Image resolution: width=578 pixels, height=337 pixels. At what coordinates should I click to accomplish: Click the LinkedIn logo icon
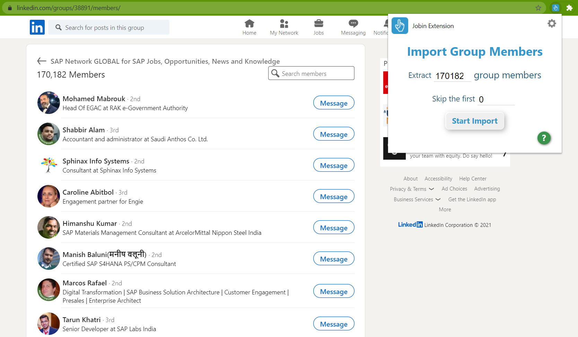click(37, 27)
